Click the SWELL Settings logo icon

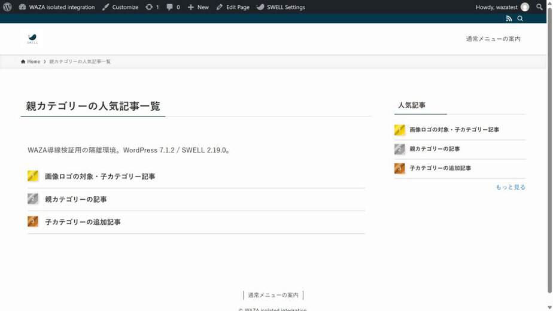coord(260,7)
